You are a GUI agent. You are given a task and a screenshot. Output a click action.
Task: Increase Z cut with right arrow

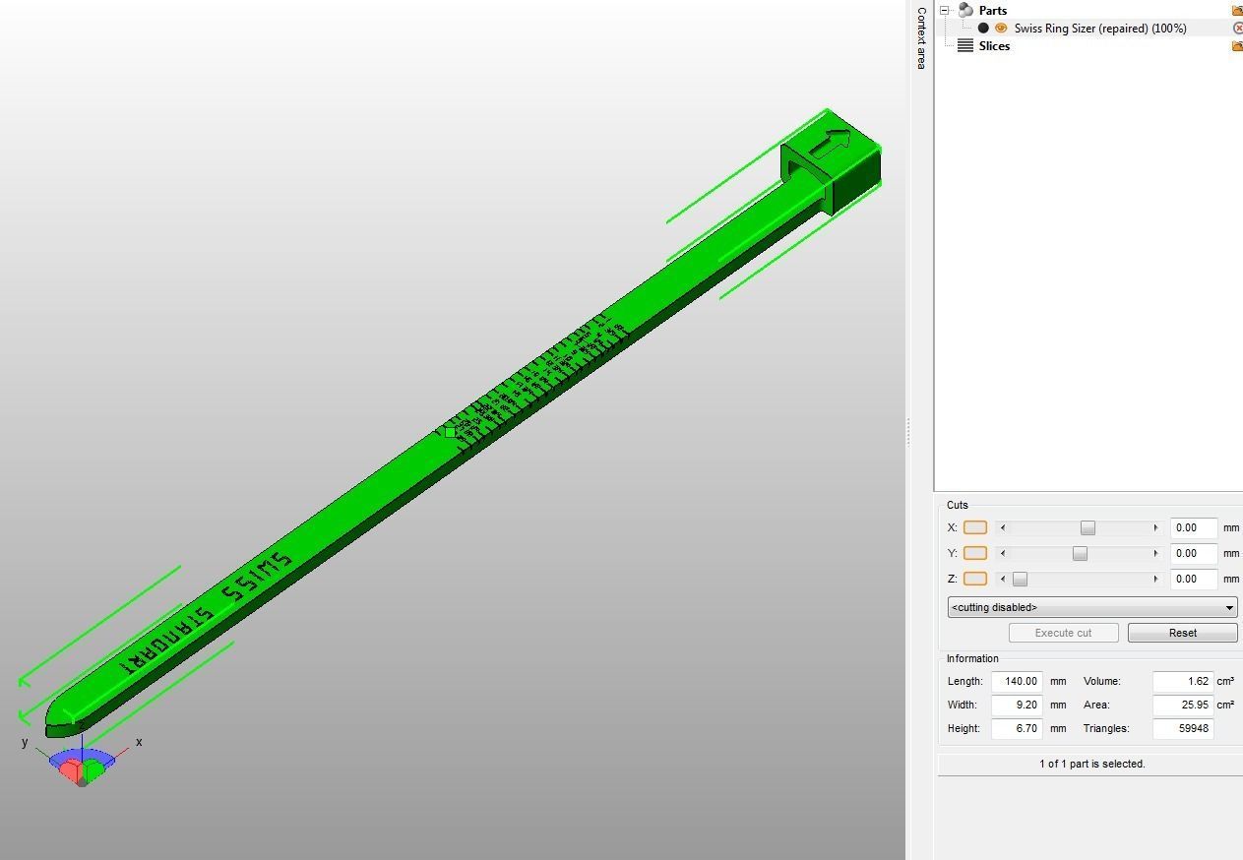pos(1155,579)
